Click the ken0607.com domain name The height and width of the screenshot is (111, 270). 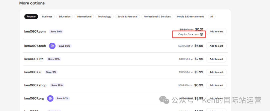click(35, 32)
